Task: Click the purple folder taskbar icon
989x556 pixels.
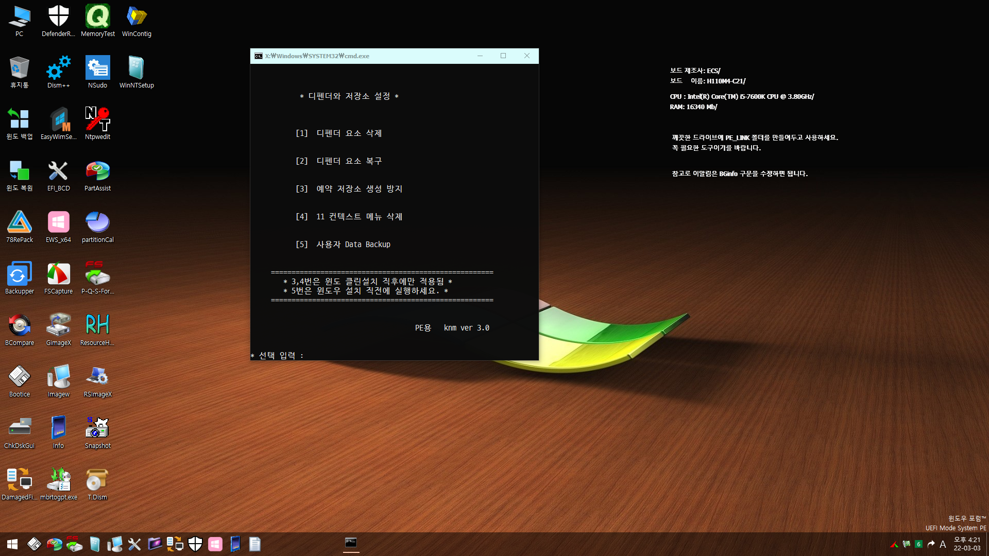Action: pyautogui.click(x=155, y=544)
